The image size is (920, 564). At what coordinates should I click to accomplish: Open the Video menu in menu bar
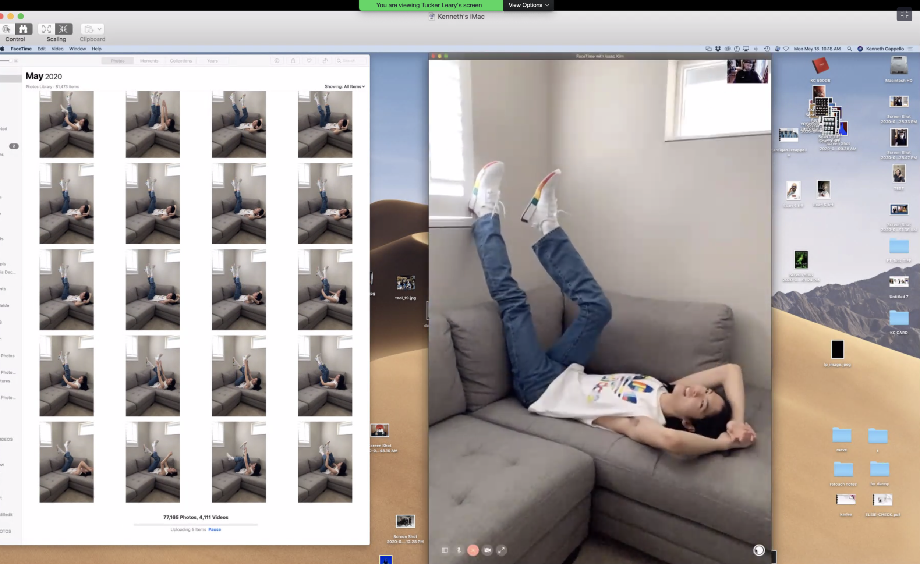57,49
